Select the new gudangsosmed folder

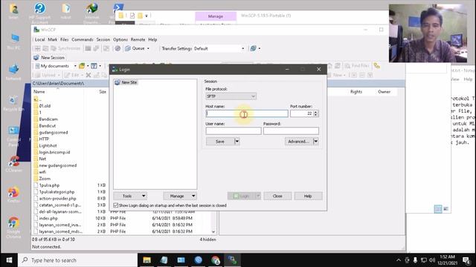58,165
